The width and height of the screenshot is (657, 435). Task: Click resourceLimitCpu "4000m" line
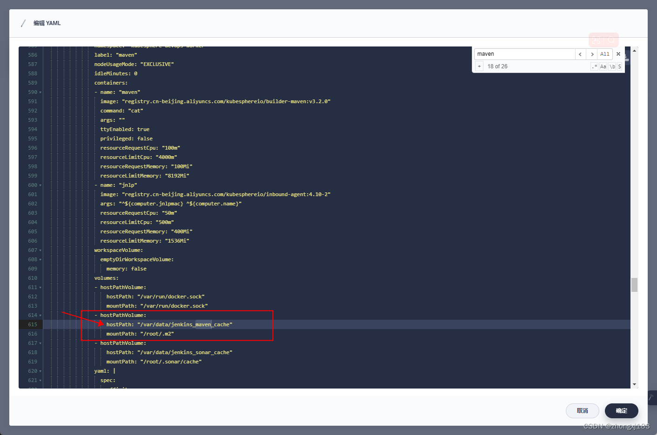139,157
